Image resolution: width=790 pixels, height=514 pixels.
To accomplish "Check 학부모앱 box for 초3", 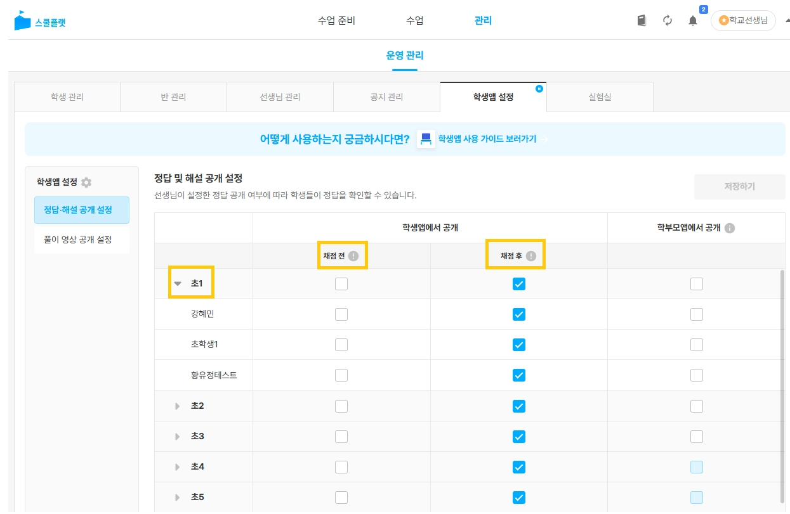I will (697, 436).
